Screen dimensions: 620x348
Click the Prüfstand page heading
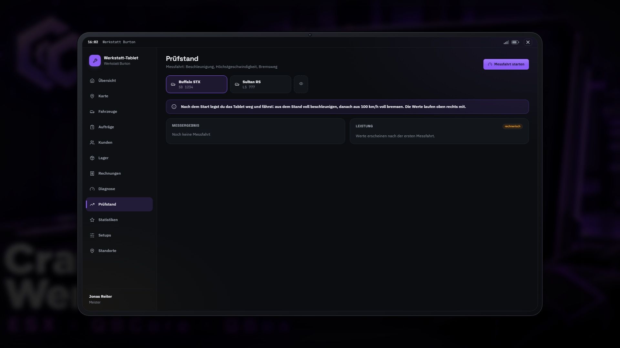(182, 59)
